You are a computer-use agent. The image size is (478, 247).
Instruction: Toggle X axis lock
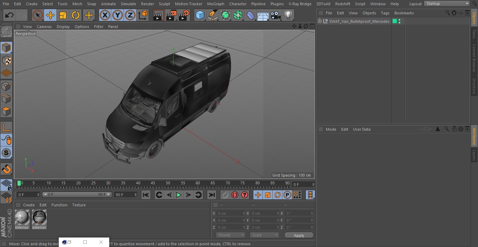(105, 15)
